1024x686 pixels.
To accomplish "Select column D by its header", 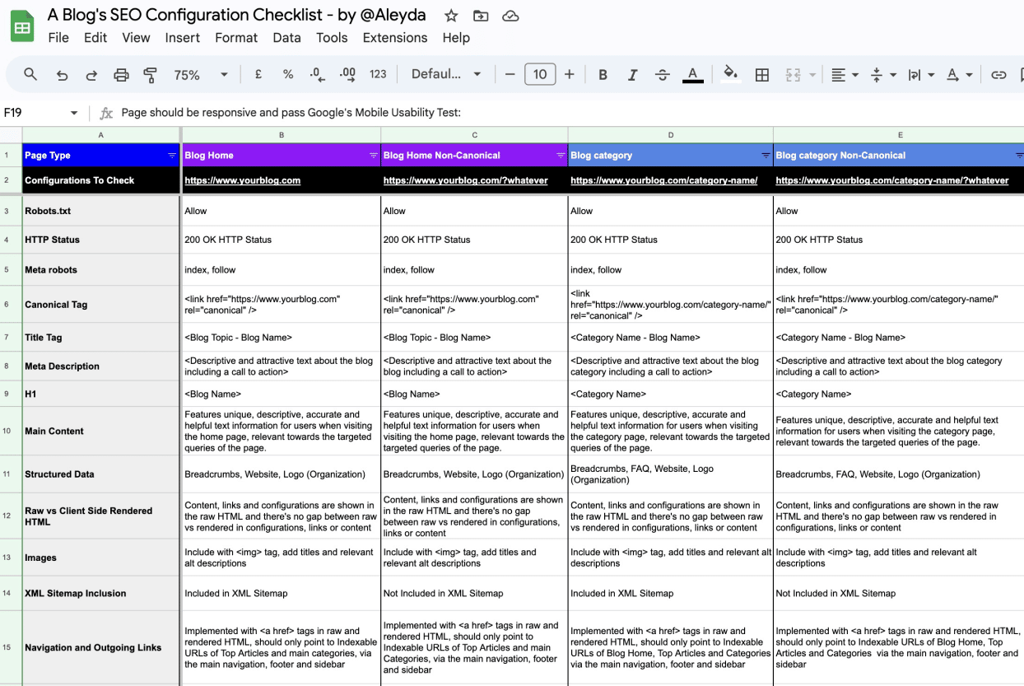I will pos(671,134).
